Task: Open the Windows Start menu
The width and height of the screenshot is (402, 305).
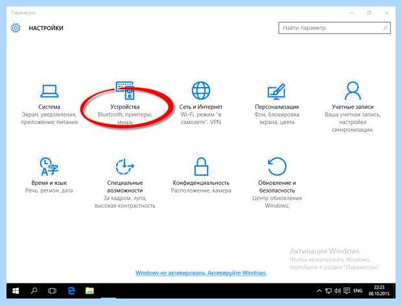Action: tap(16, 291)
